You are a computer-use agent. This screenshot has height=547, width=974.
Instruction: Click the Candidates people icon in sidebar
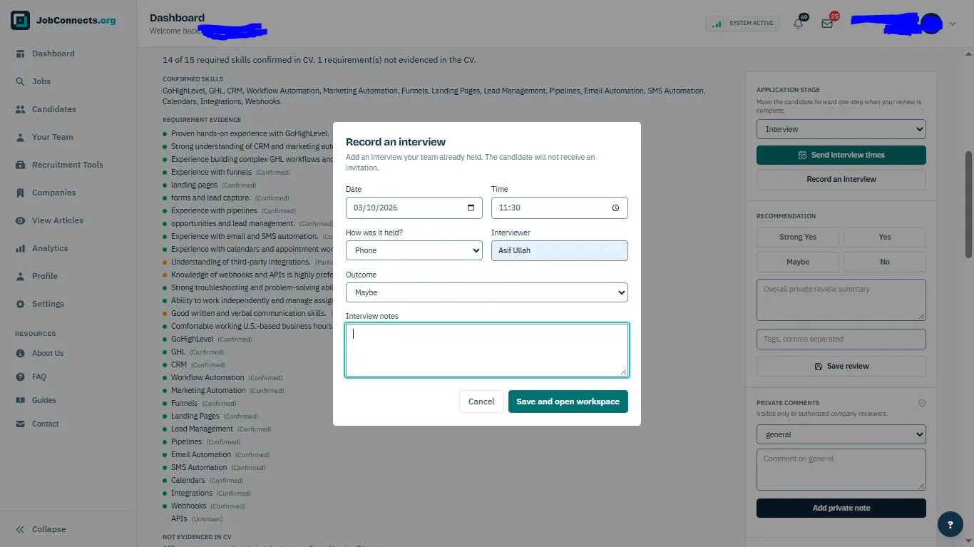click(x=20, y=109)
